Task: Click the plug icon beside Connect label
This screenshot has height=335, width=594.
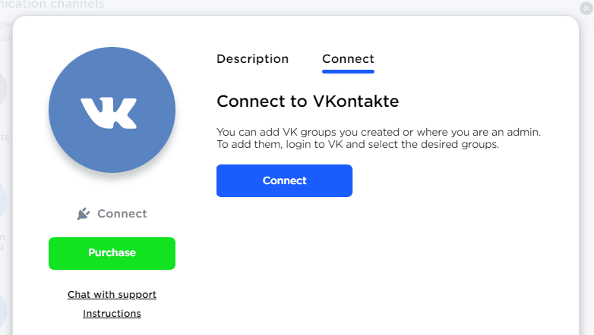Action: [84, 214]
